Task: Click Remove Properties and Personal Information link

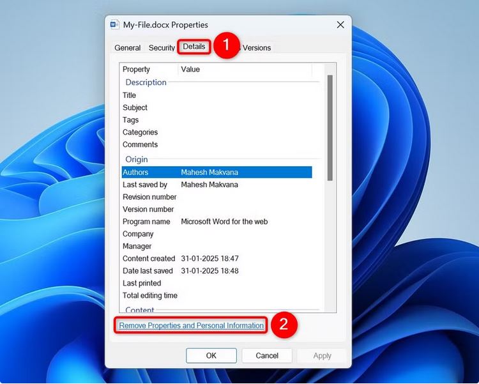Action: [191, 326]
